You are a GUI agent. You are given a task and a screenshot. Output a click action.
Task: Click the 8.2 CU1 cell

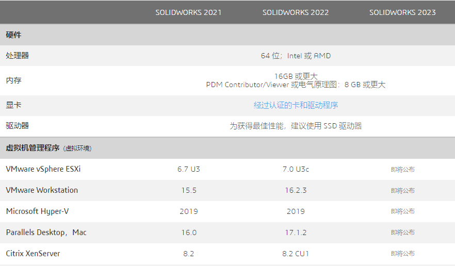pos(296,254)
